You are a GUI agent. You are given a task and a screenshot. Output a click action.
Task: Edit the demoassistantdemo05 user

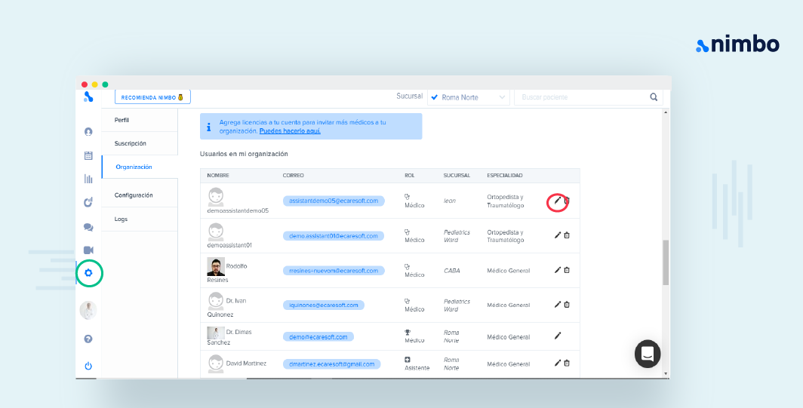coord(558,201)
